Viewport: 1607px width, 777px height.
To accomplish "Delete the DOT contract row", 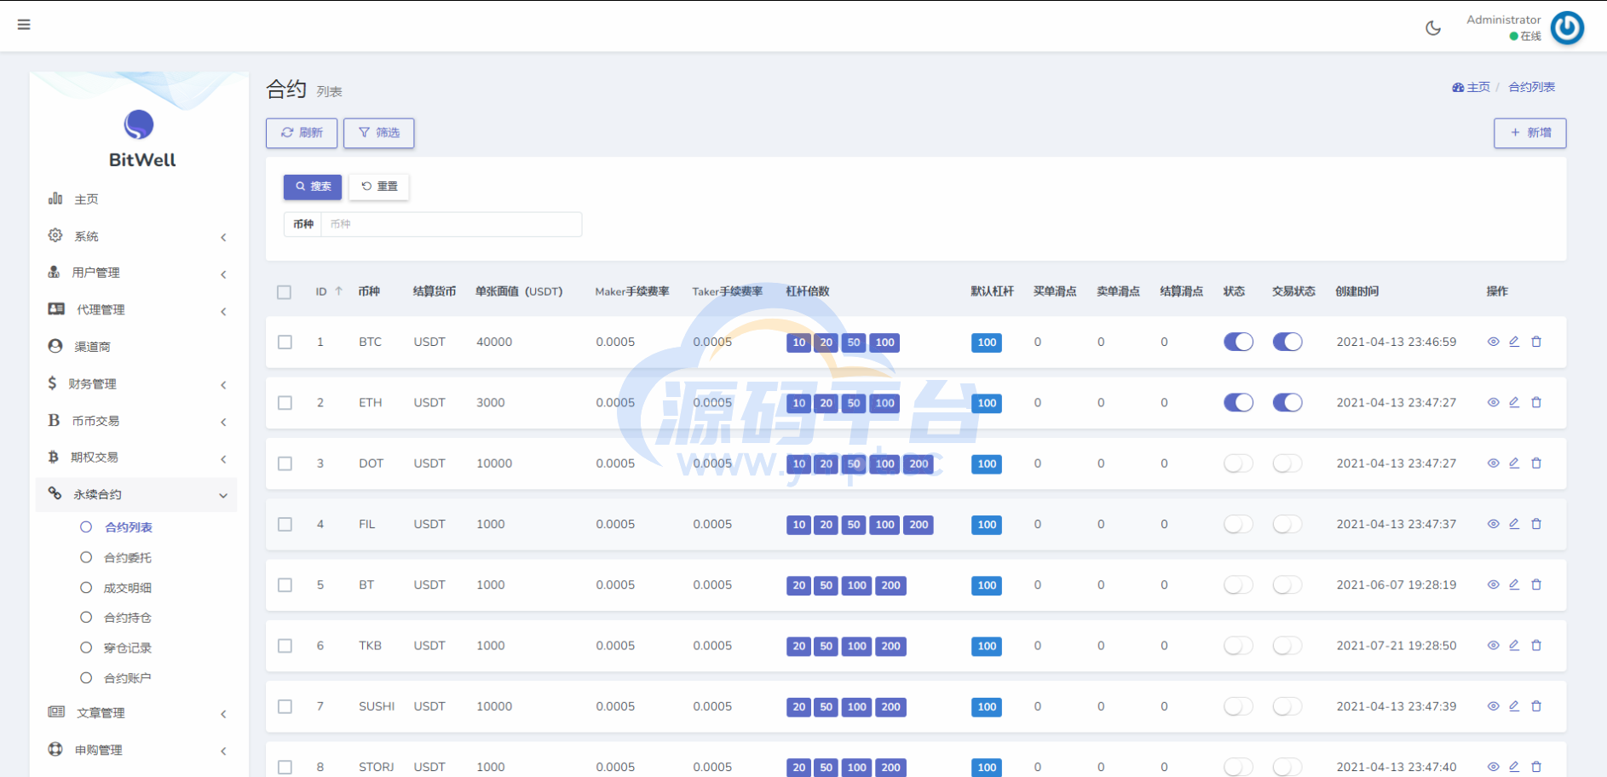I will click(1536, 463).
